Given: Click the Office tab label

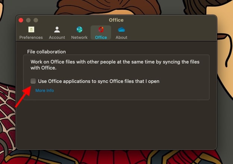Looking at the screenshot, I should (x=101, y=37).
